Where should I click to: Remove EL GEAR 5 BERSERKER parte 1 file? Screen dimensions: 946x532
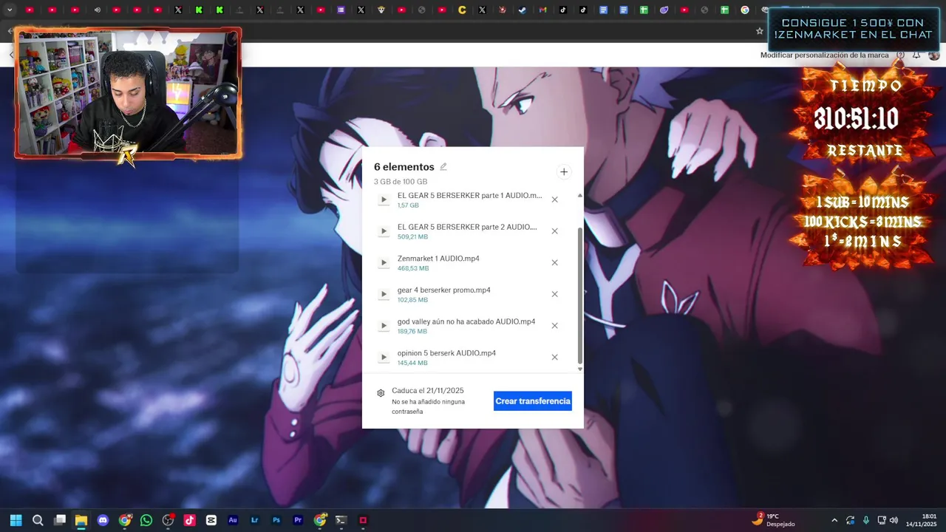[x=554, y=199]
